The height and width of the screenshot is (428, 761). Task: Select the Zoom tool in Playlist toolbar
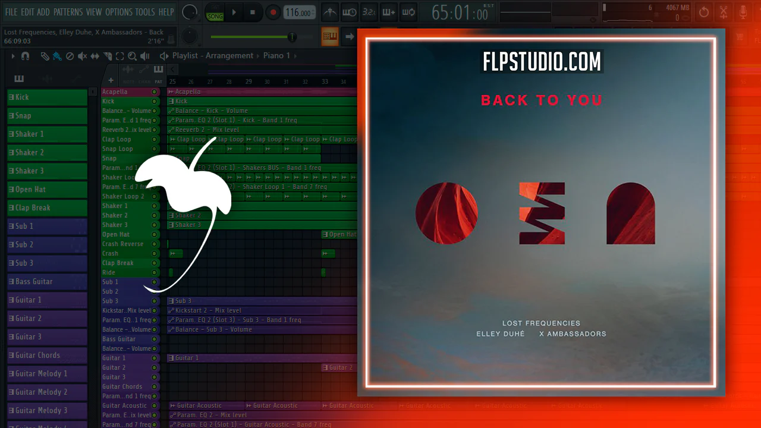[x=132, y=56]
